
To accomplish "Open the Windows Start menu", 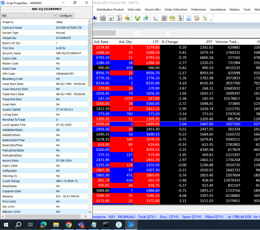I will 6,225.
